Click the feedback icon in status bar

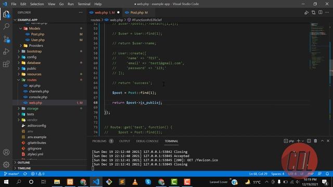pos(319,174)
